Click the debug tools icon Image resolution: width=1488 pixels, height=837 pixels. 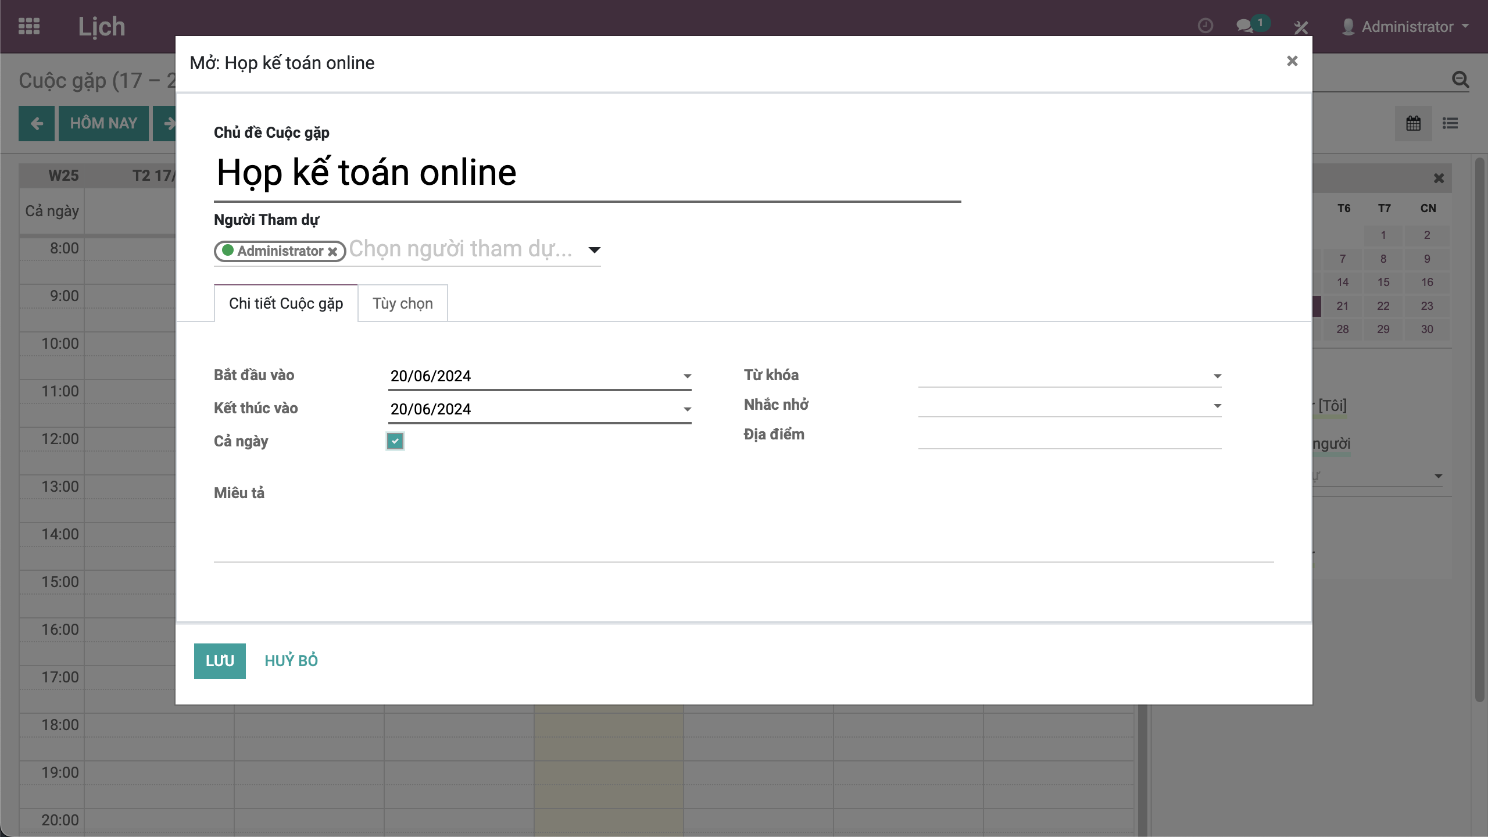point(1301,27)
